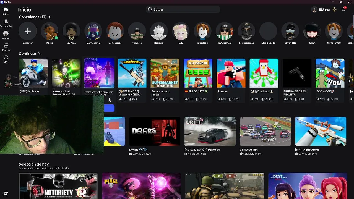Viewport: 354px width, 199px height.
Task: Open ZOO o OOF game thumbnail
Action: coord(330,73)
